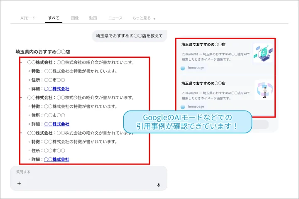Open the third 詳細 ○○株式会社 link
299x199 pixels.
(x=56, y=159)
